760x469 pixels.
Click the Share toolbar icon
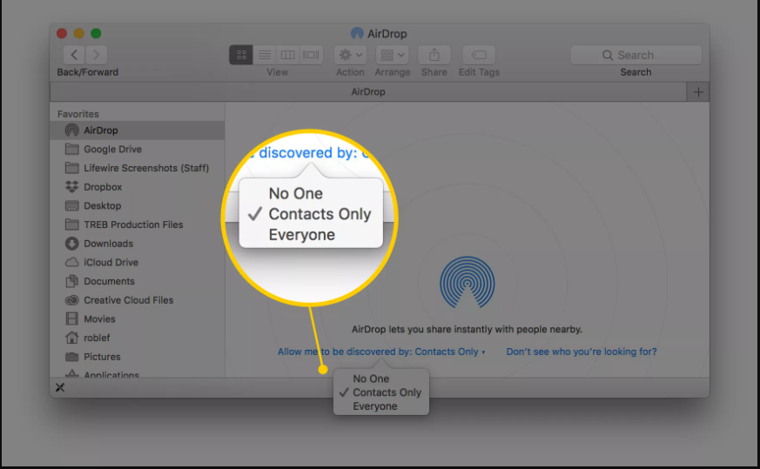pos(434,55)
